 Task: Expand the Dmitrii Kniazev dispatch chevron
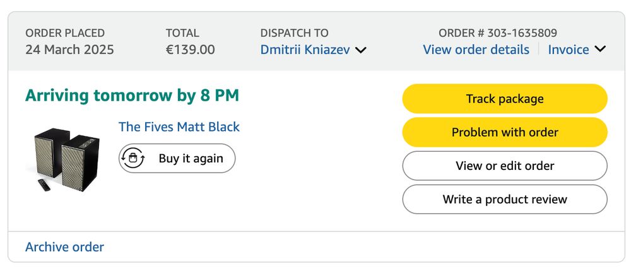pyautogui.click(x=361, y=50)
